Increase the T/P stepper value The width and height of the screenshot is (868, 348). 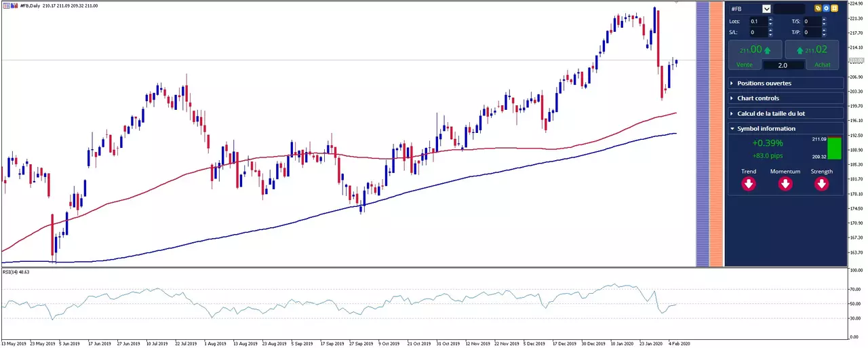pos(825,30)
